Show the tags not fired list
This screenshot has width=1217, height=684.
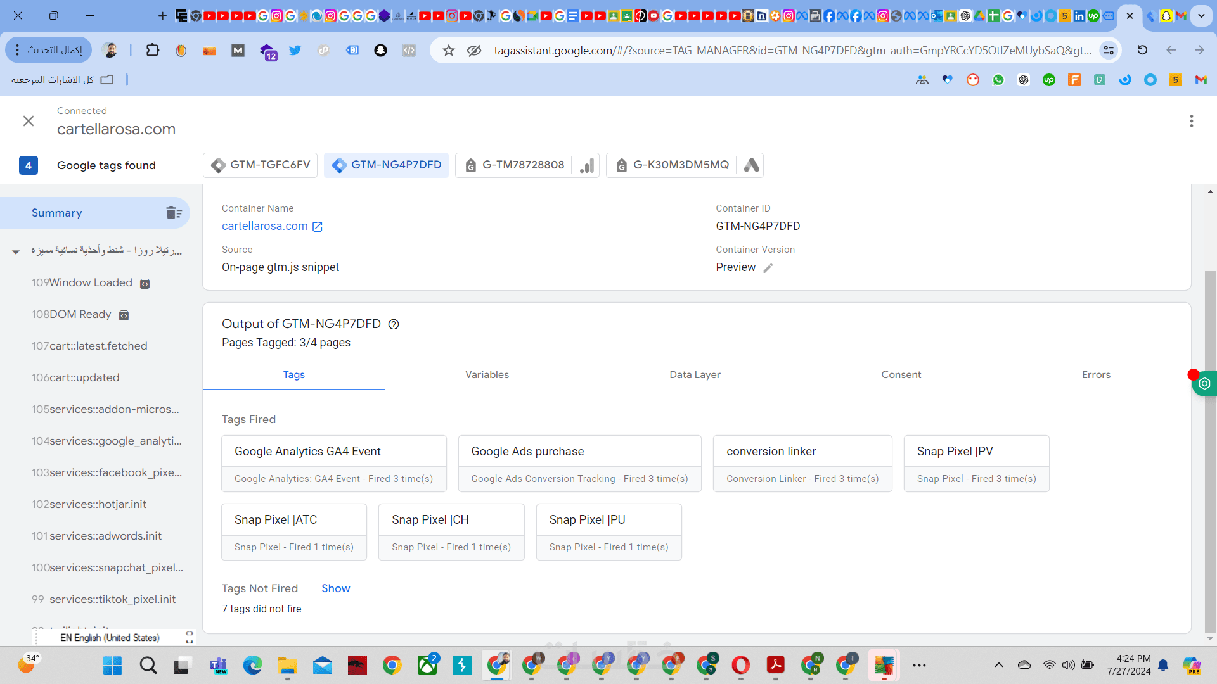tap(335, 588)
